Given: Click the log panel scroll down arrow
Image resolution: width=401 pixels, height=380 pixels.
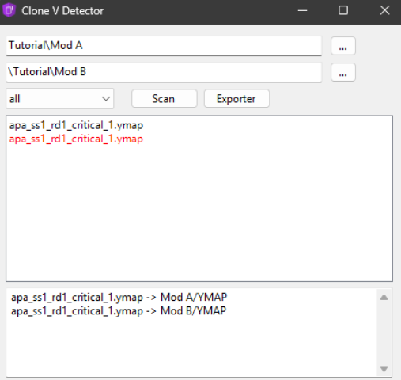Looking at the screenshot, I should [384, 368].
